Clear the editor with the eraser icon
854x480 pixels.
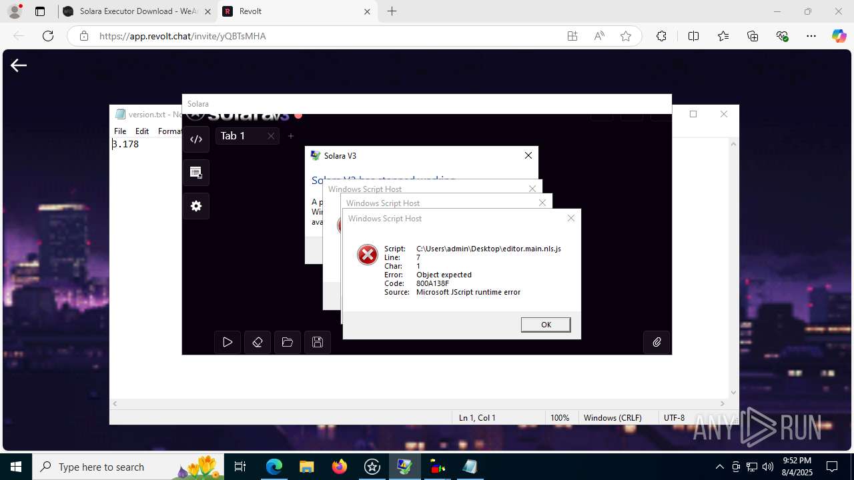tap(258, 342)
